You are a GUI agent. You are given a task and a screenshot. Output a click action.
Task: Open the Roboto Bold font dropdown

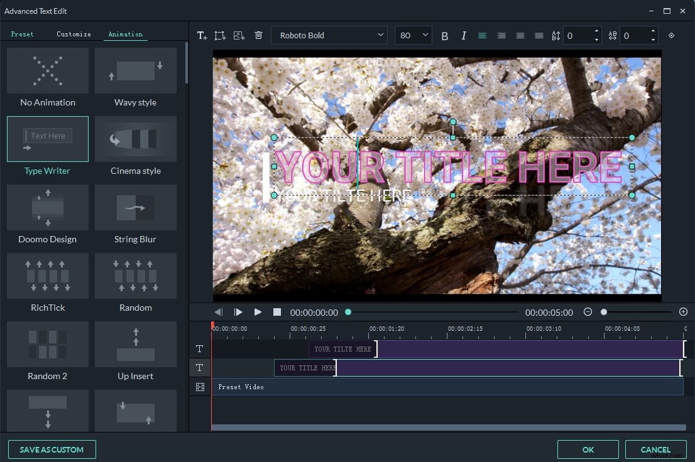(329, 35)
